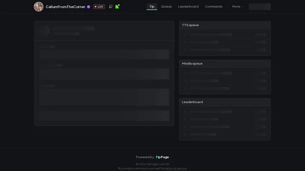Select the Tip tab
Viewport: 305px width, 171px height.
click(x=152, y=7)
